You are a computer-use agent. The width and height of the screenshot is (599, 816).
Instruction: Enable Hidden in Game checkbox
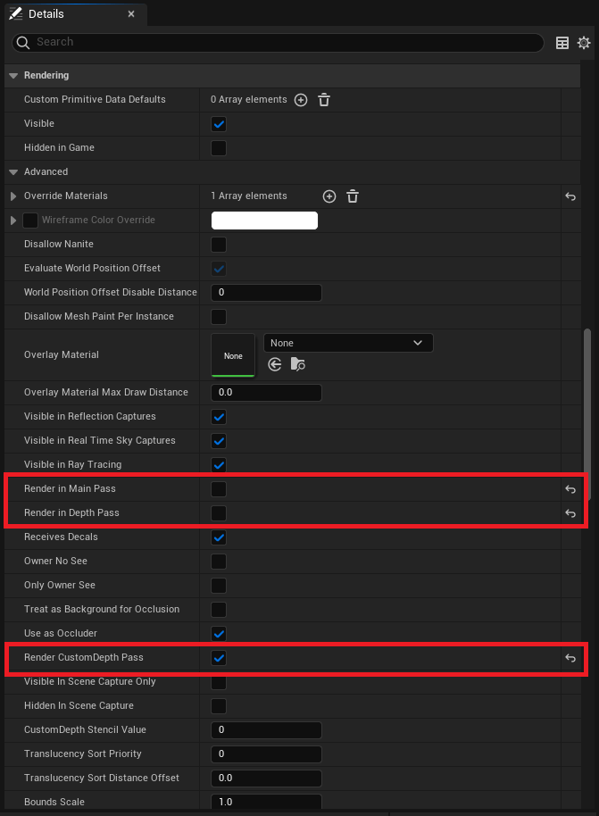[x=219, y=148]
